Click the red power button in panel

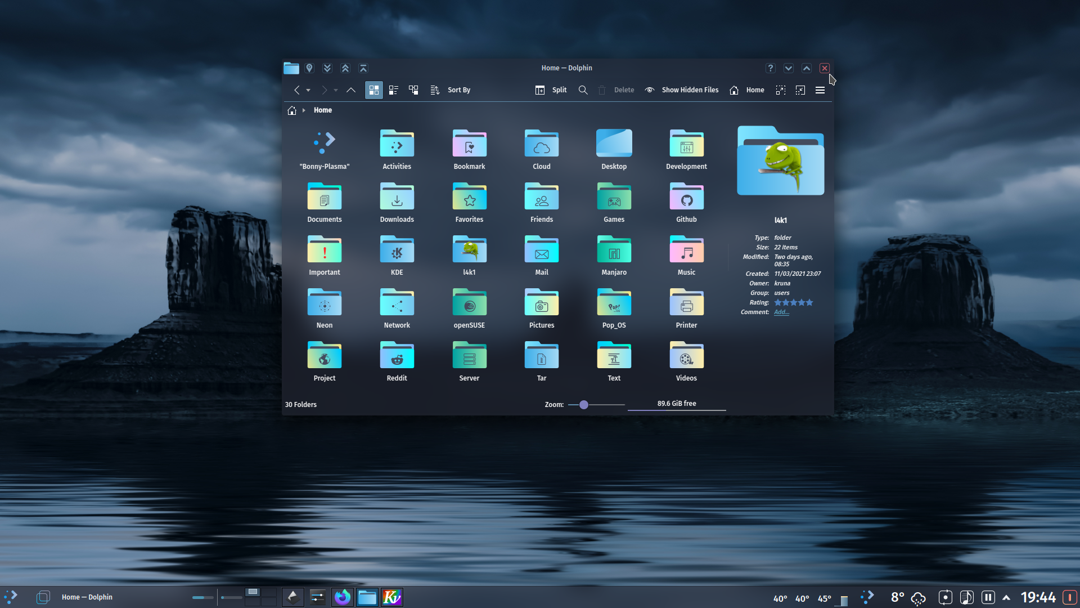click(1069, 597)
